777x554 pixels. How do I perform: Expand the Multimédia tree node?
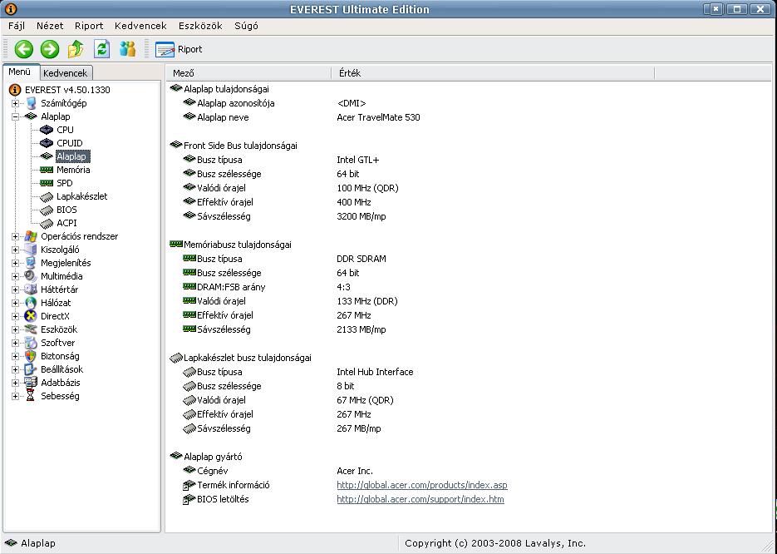[x=15, y=277]
